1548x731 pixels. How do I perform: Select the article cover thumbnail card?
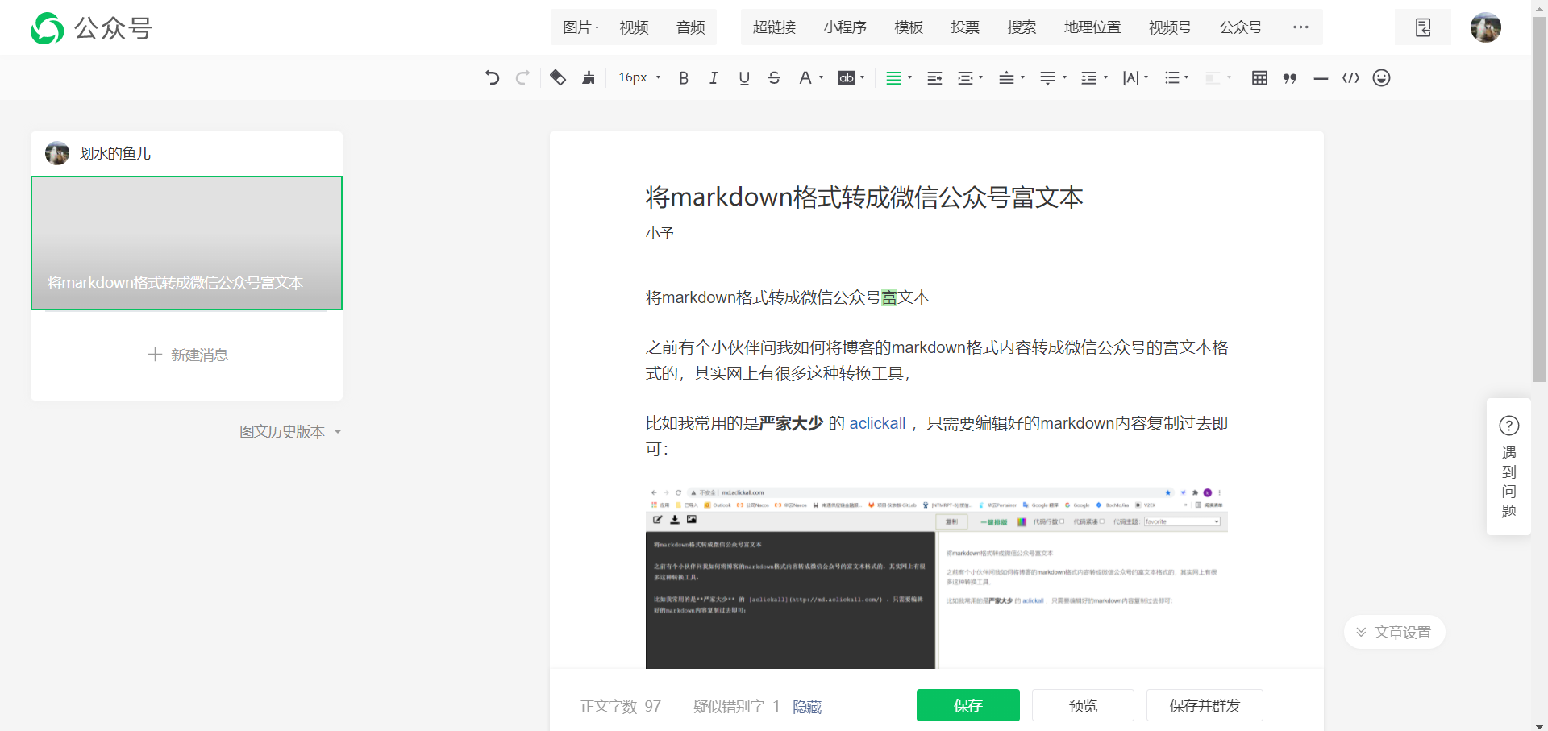(186, 243)
